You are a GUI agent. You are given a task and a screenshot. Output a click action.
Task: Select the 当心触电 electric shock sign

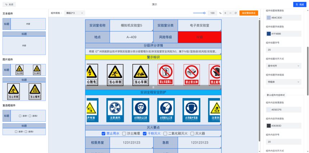(92, 75)
